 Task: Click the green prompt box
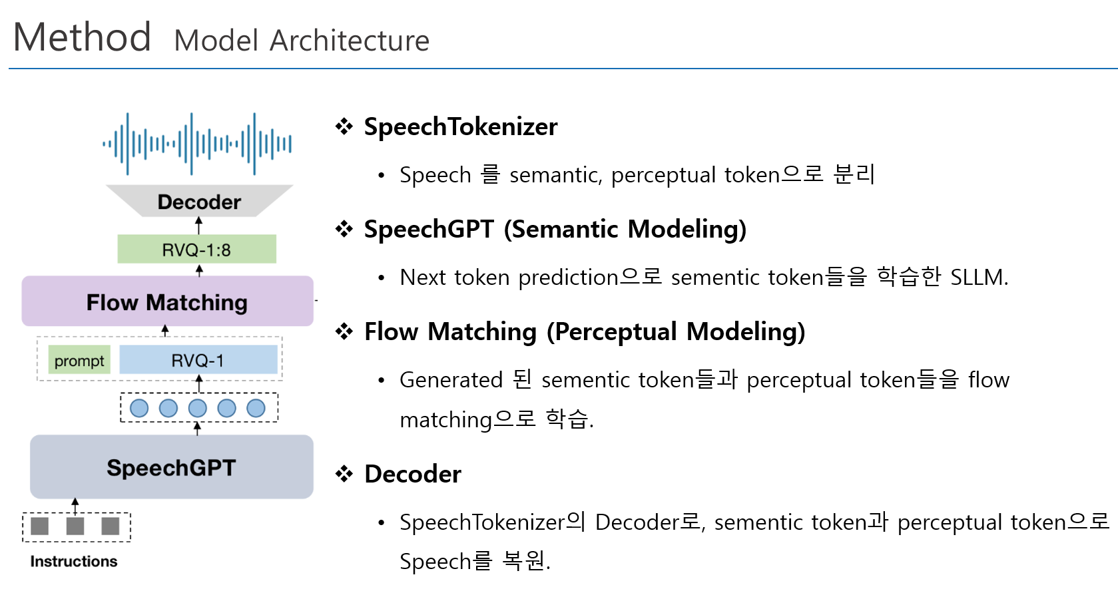click(x=79, y=361)
